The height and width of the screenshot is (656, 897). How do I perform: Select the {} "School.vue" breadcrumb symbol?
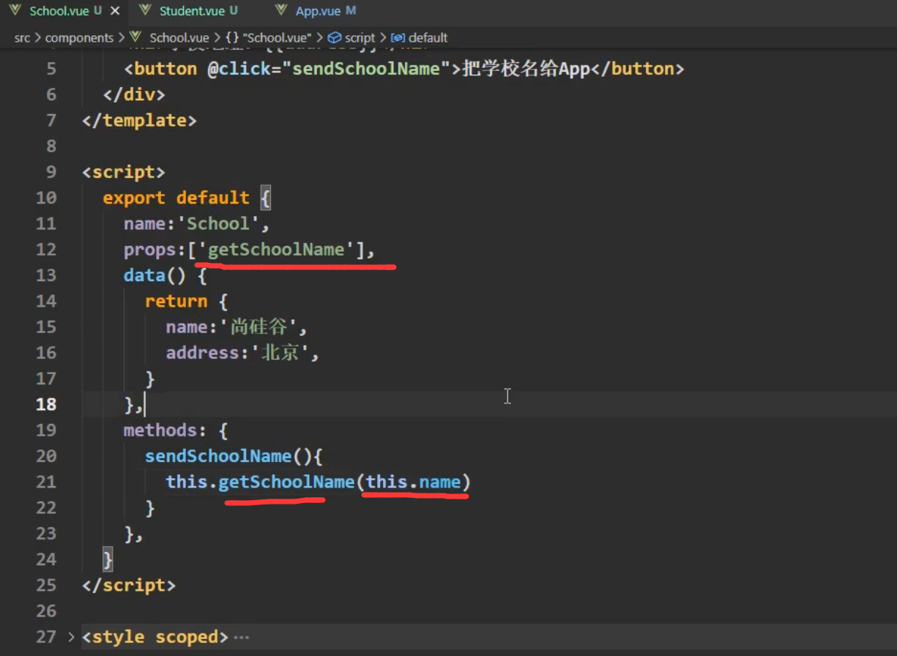(x=269, y=37)
